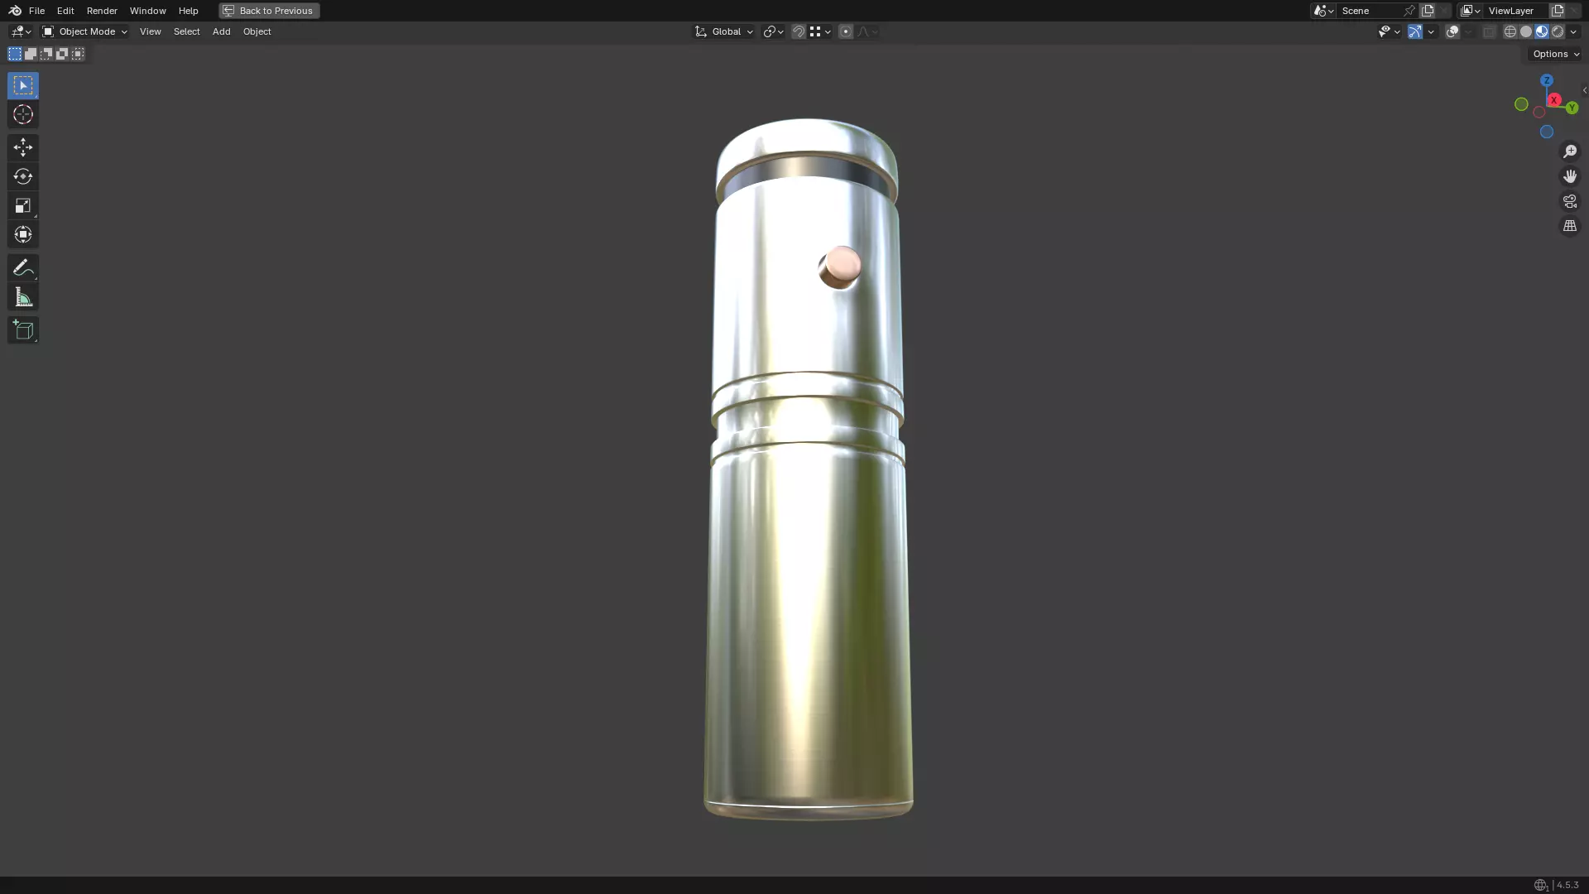
Task: Open the Edit menu
Action: (x=65, y=11)
